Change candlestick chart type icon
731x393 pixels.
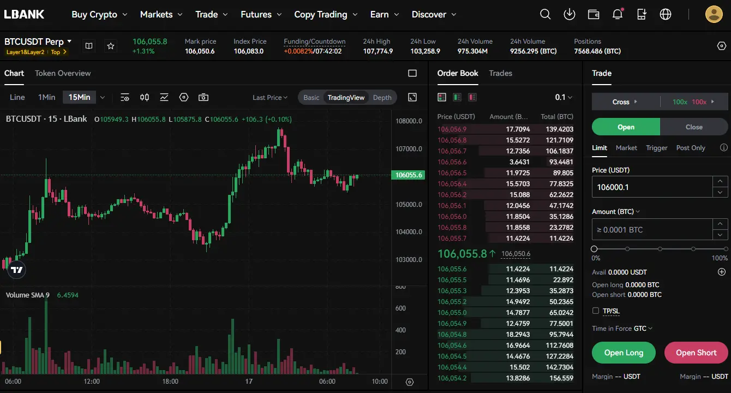pos(145,97)
